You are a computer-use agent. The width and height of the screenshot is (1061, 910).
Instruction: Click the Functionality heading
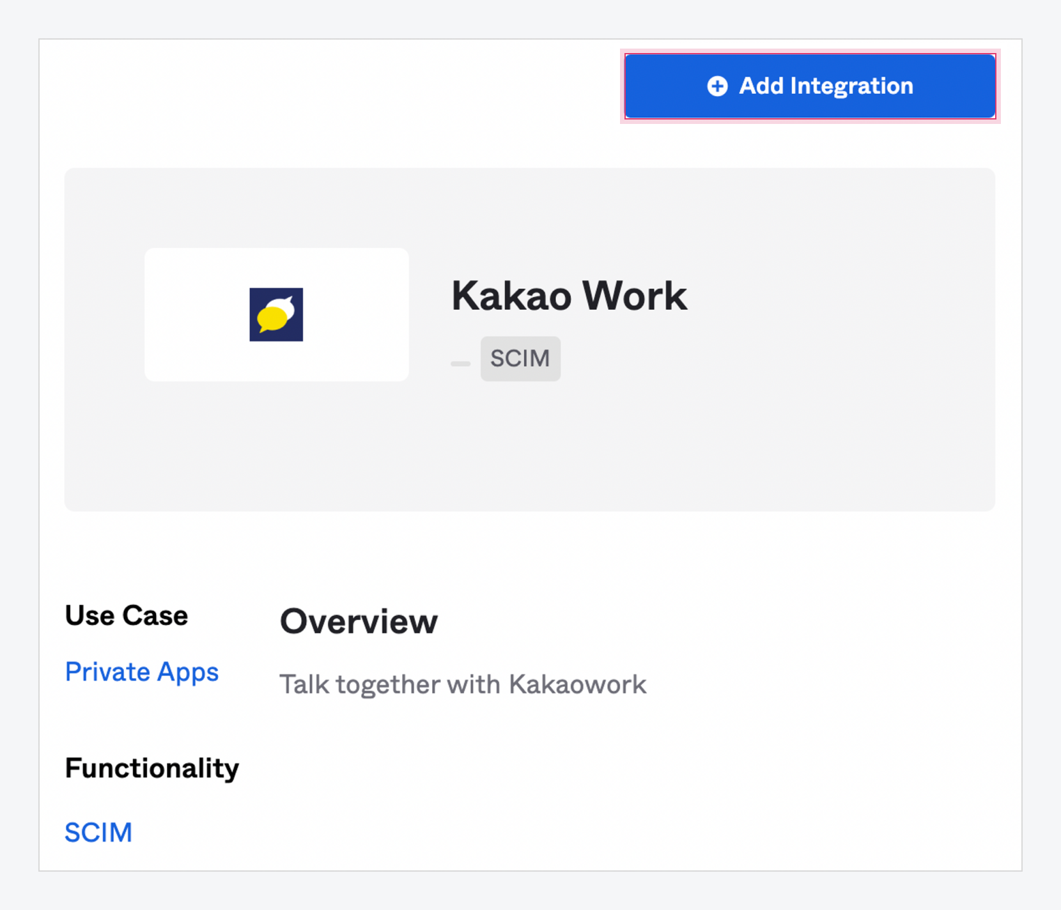(152, 768)
